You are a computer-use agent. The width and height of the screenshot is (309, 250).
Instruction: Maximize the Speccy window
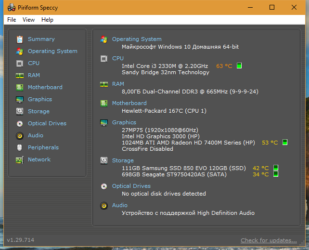click(272, 8)
